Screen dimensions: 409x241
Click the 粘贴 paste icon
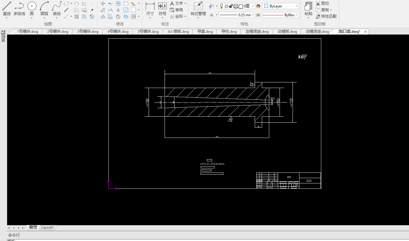(x=308, y=9)
